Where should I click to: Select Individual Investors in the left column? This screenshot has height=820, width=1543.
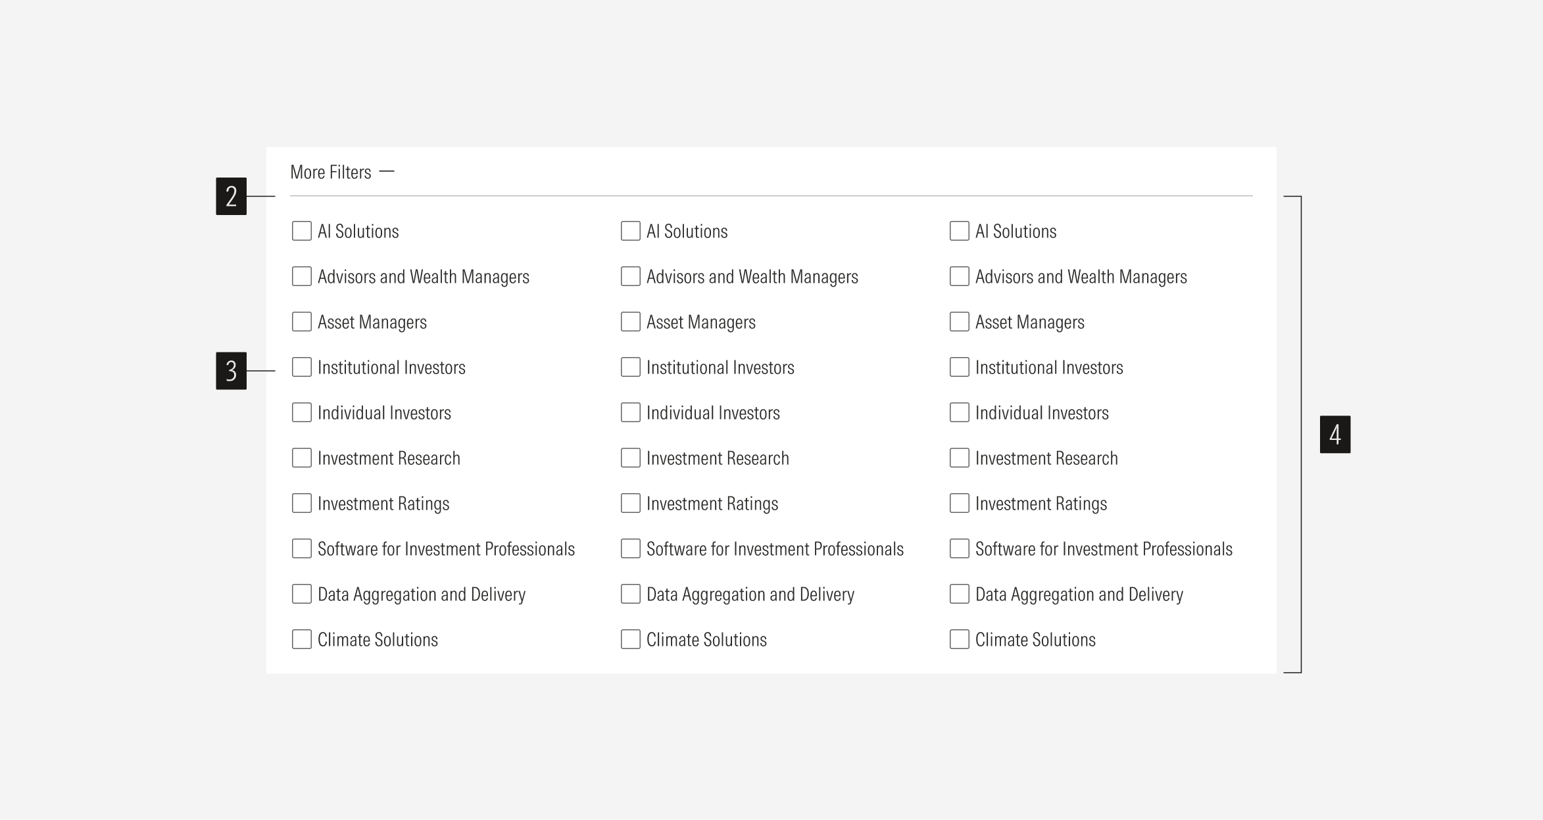tap(302, 412)
